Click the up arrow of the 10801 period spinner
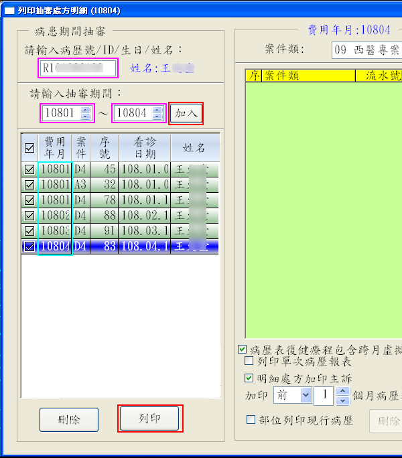Image resolution: width=402 pixels, height=458 pixels. (85, 110)
